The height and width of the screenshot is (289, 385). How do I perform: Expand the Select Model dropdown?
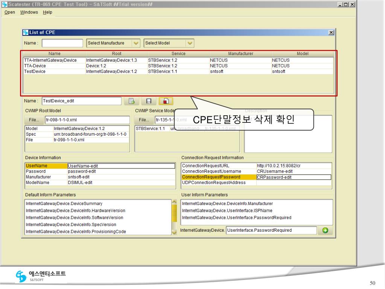click(190, 43)
